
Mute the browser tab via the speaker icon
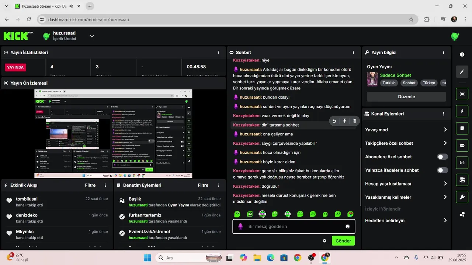(x=71, y=6)
